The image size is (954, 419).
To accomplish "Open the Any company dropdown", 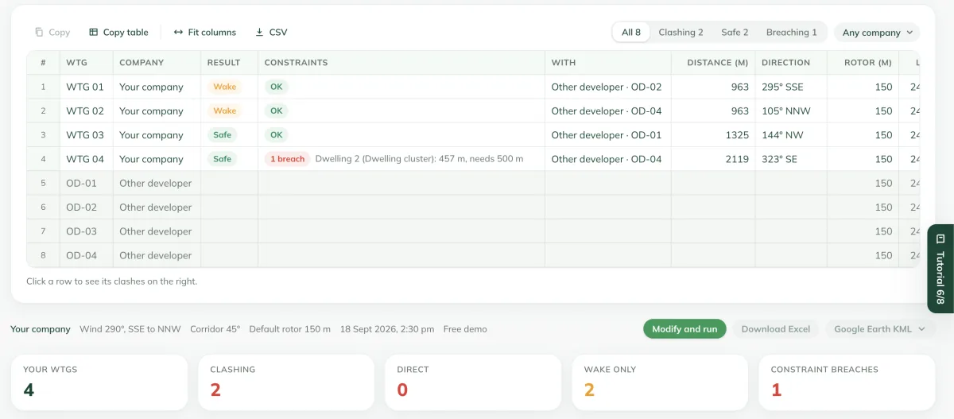I will click(x=877, y=33).
